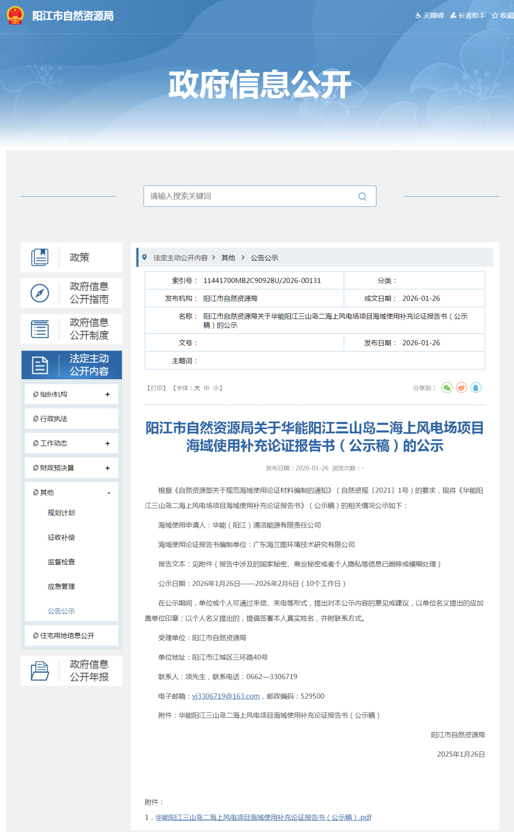514x832 pixels.
Task: Open the 政策 section icon
Action: 40,257
